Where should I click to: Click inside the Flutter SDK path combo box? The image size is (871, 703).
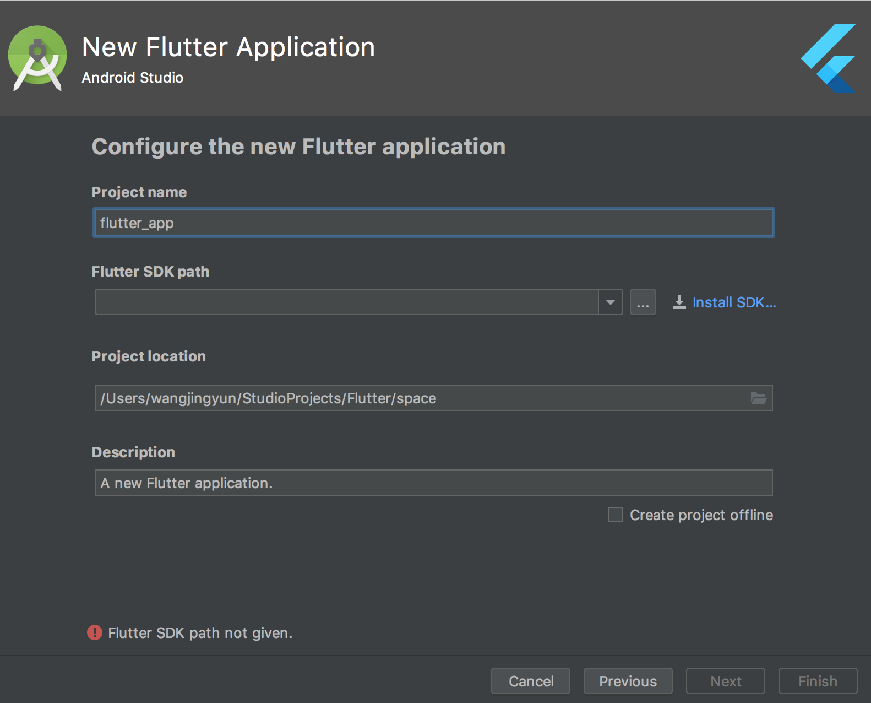(x=347, y=302)
